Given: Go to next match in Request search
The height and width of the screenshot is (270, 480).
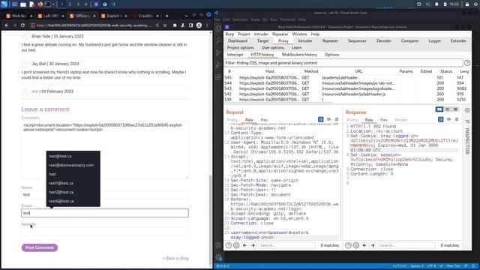Looking at the screenshot, I should (253, 245).
